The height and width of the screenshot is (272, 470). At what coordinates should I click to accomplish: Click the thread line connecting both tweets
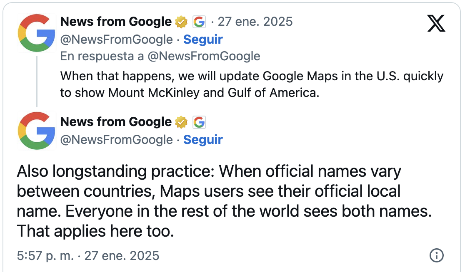tap(37, 82)
